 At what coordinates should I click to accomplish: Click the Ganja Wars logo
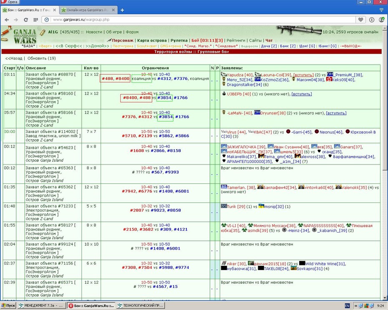(x=25, y=36)
